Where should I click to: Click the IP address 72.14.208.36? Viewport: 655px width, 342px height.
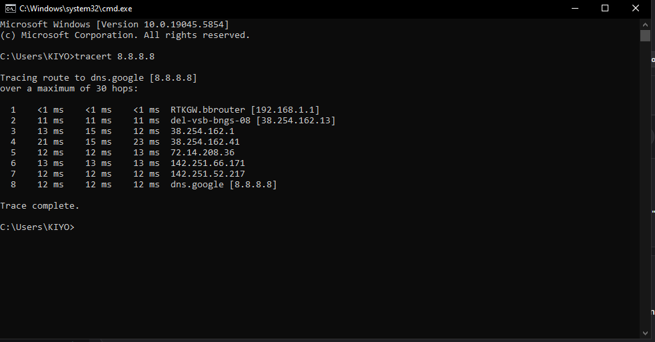202,153
